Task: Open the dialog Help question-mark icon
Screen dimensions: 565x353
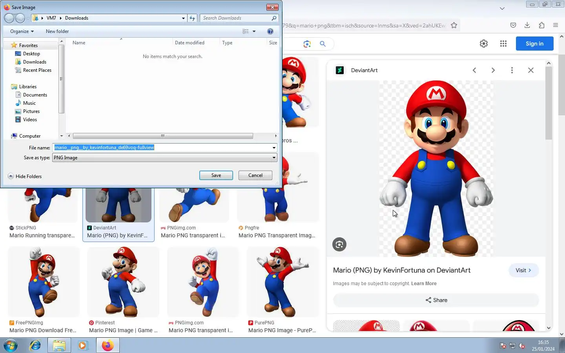Action: tap(270, 31)
